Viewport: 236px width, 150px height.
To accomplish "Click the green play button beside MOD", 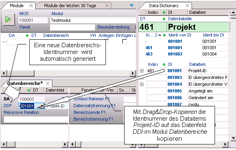I will 8,19.
